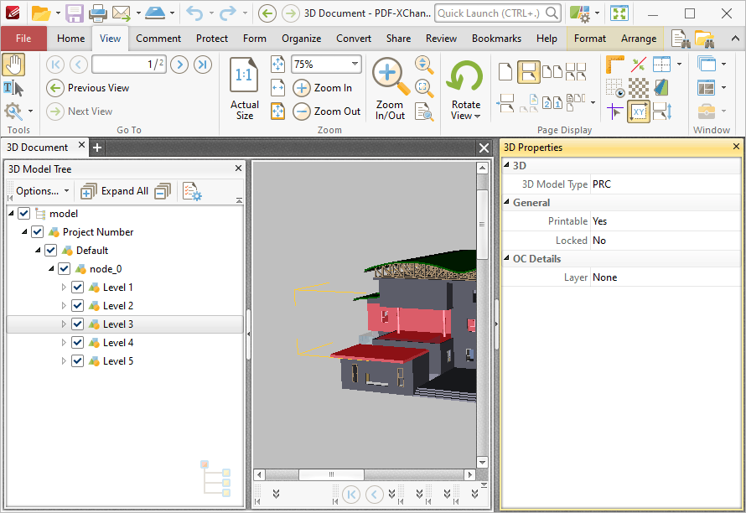Click the scroll down arrow in document view
Screen dimensions: 746x513
482,462
